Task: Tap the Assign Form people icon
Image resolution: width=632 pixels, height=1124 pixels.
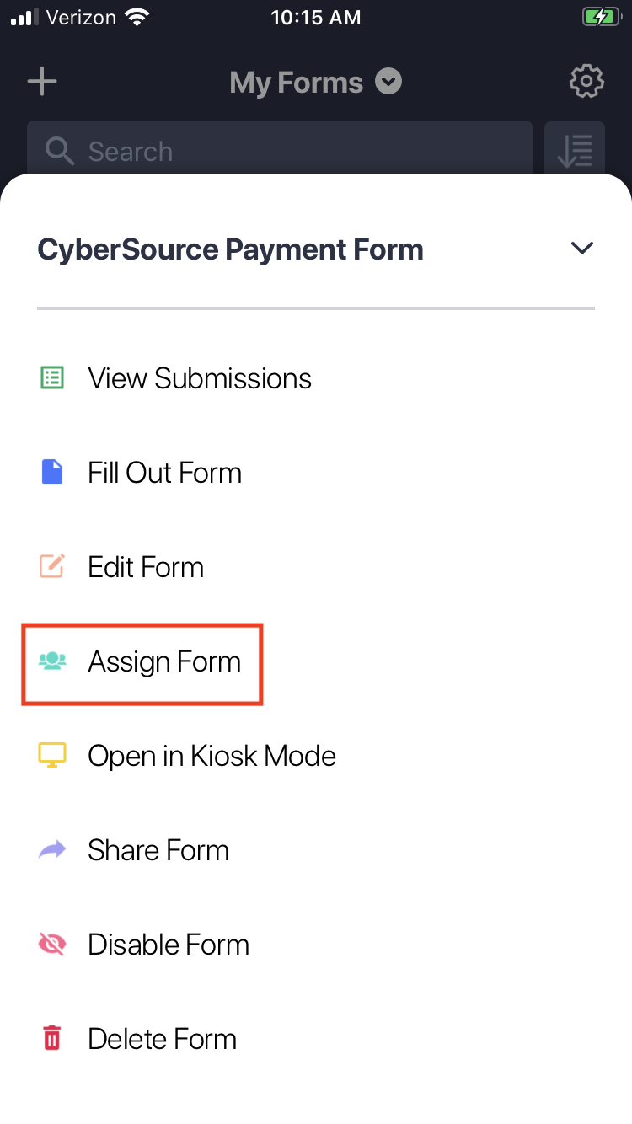Action: pyautogui.click(x=52, y=661)
